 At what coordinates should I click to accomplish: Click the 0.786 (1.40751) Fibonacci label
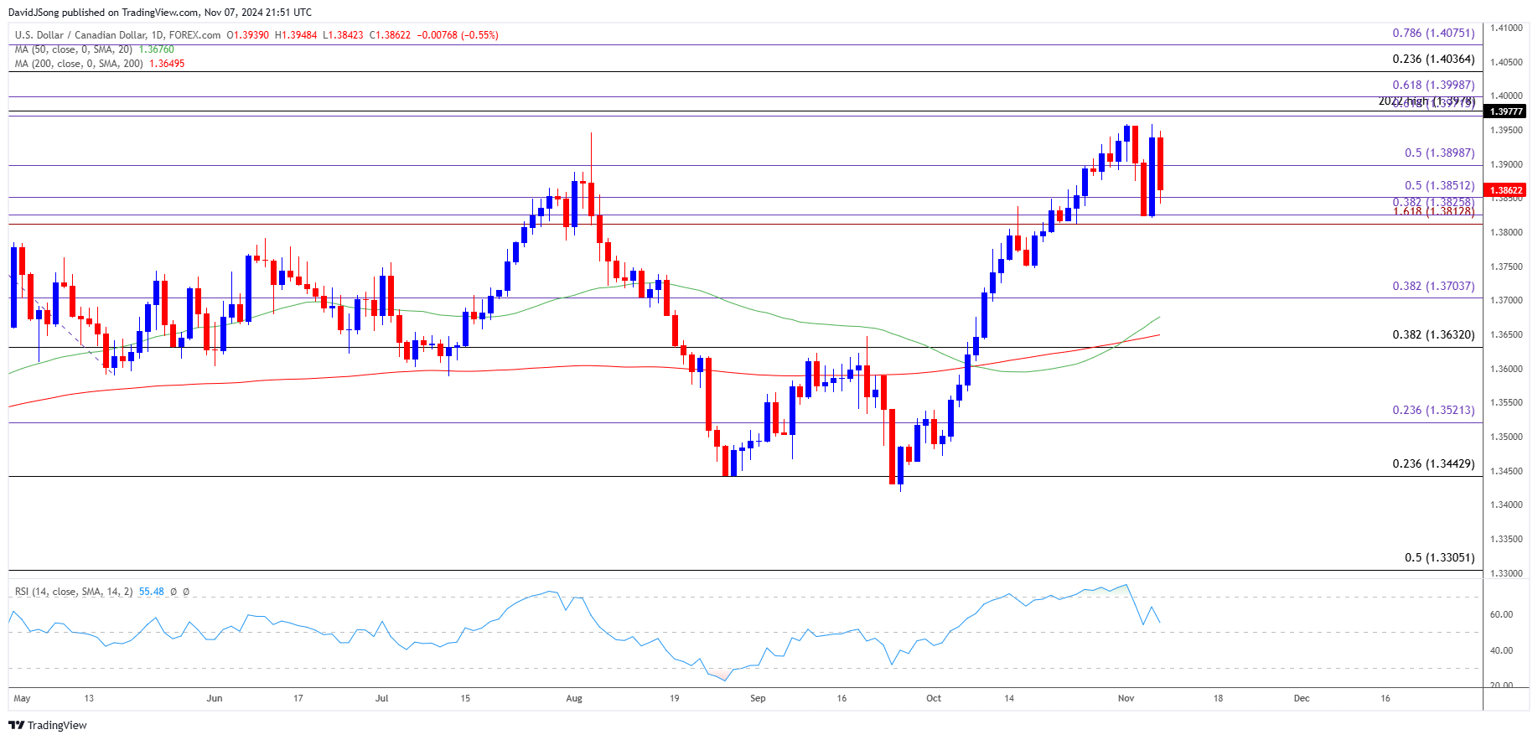pos(1433,33)
